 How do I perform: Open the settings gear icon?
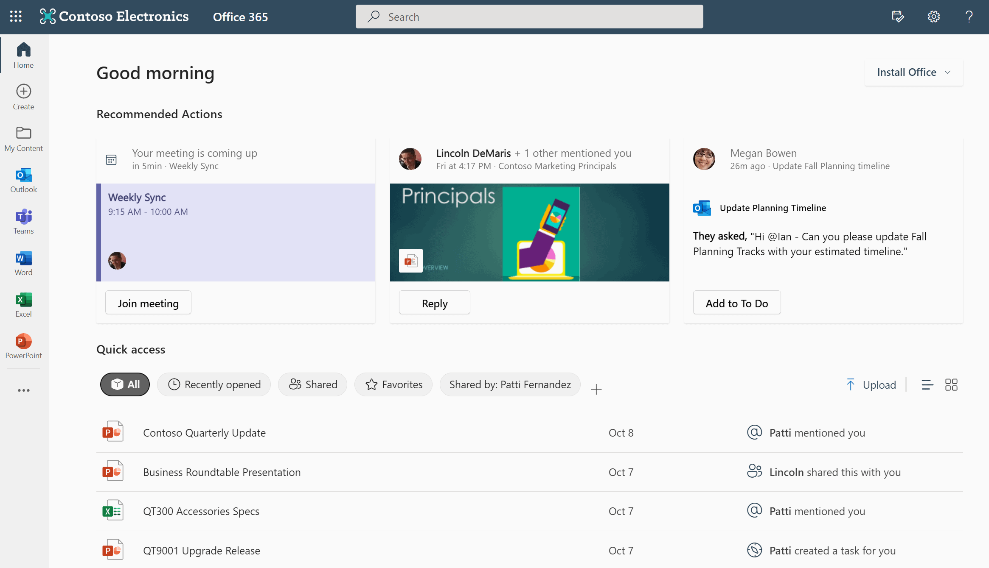[x=933, y=17]
